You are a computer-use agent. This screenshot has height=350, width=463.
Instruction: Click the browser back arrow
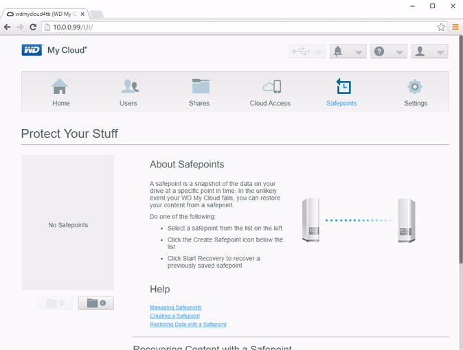click(8, 27)
